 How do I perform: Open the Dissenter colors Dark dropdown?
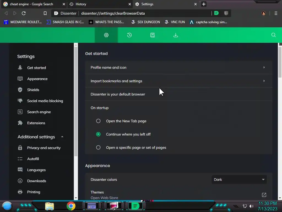click(239, 179)
